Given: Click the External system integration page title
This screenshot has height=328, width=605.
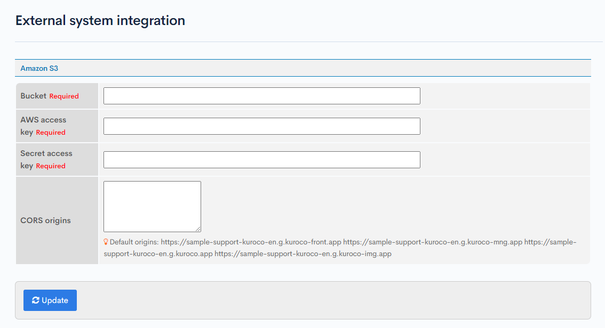Looking at the screenshot, I should click(100, 20).
